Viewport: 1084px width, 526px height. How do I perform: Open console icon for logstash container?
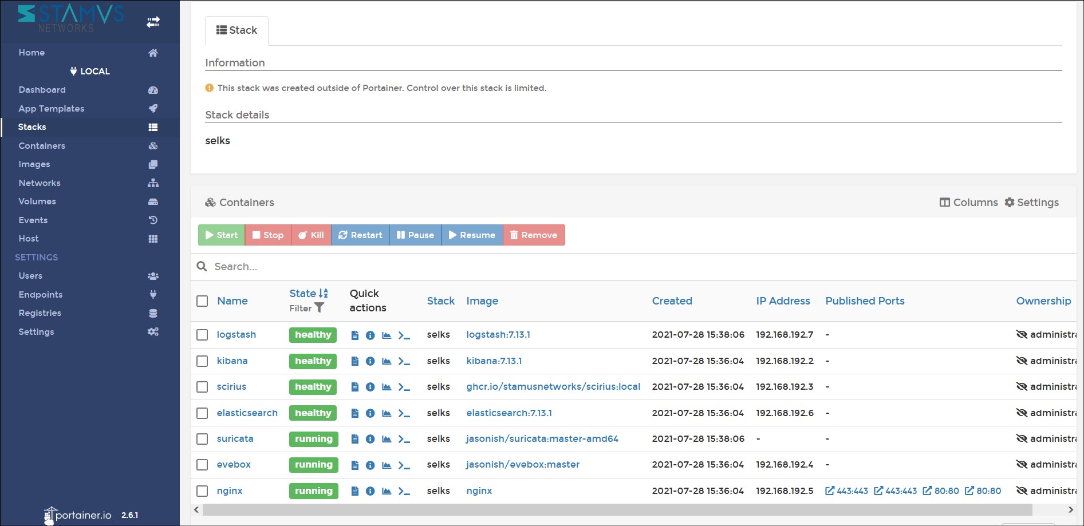(x=404, y=335)
